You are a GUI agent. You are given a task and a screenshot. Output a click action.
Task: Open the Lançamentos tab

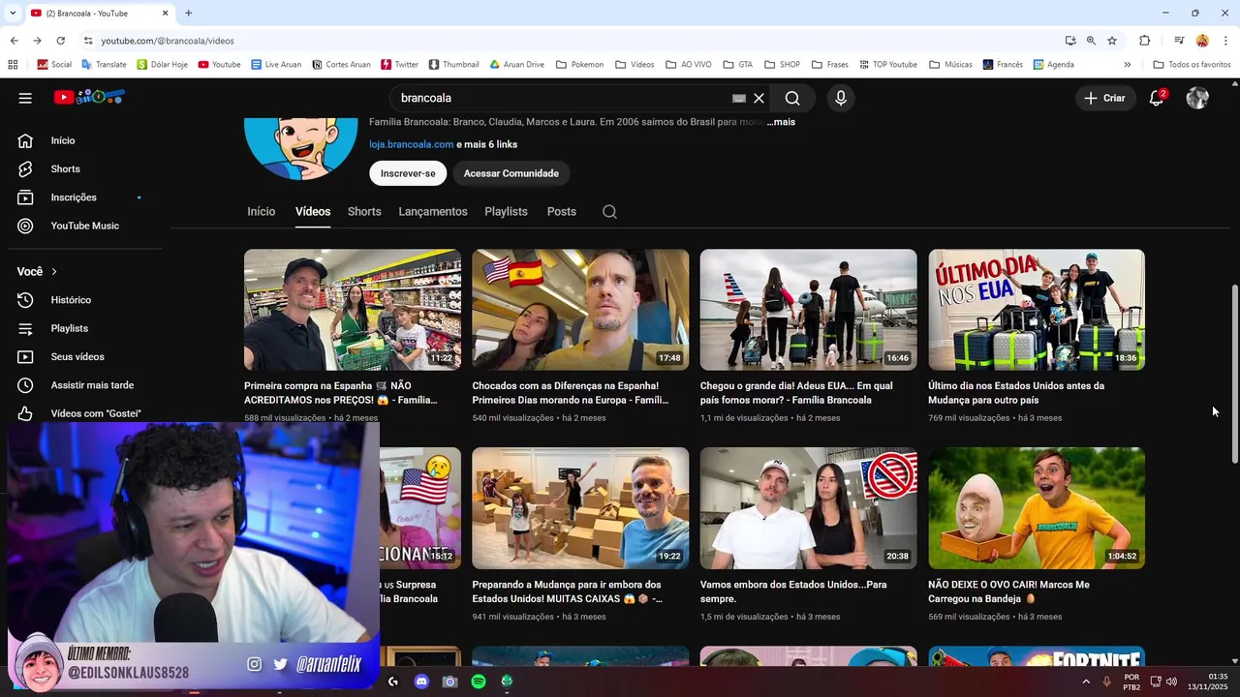tap(433, 211)
